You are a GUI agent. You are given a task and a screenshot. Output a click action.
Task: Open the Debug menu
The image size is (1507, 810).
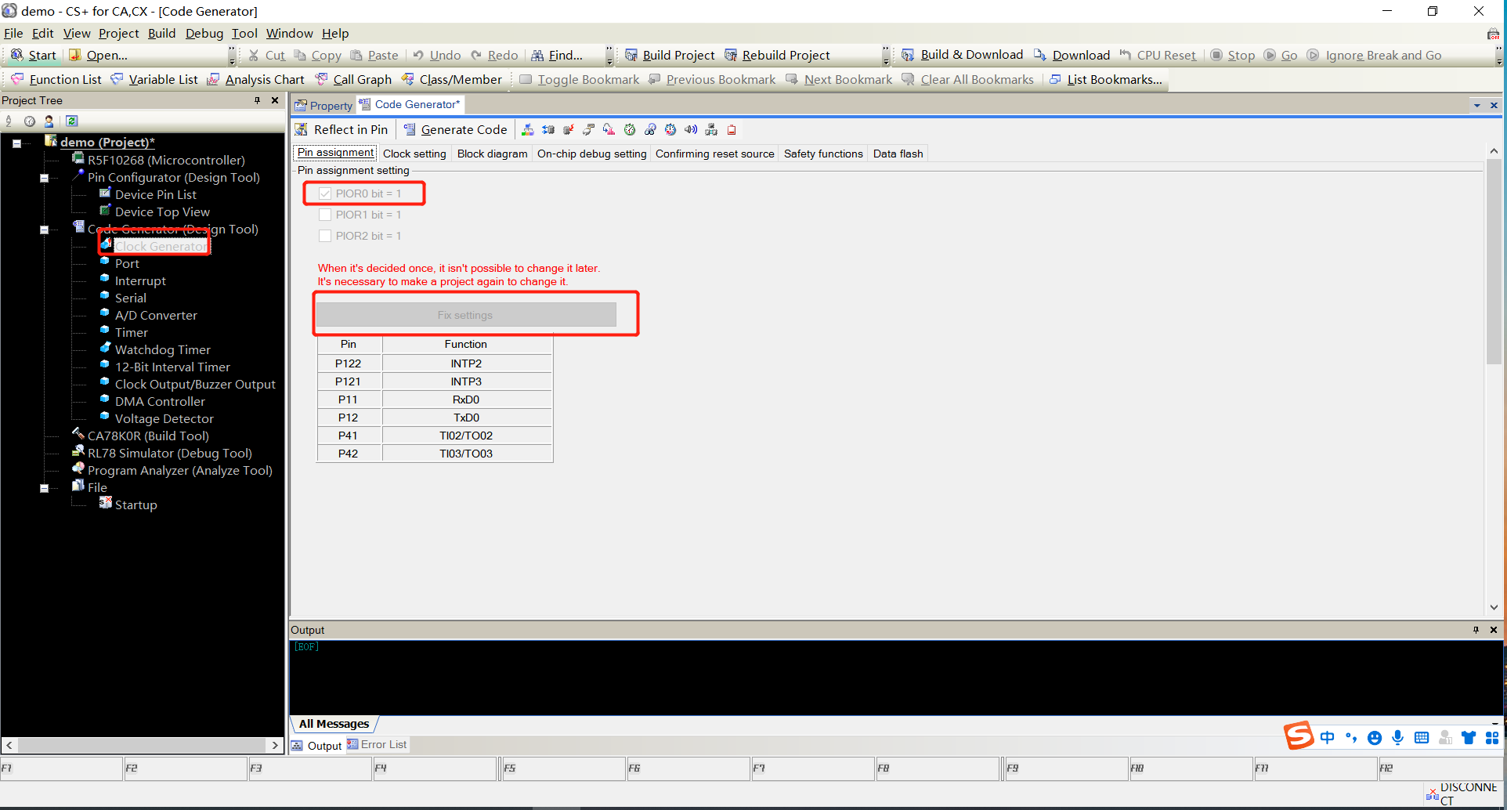click(x=204, y=33)
